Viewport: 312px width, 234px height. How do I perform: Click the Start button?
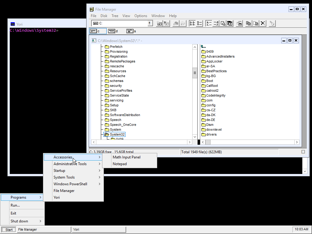point(8,229)
